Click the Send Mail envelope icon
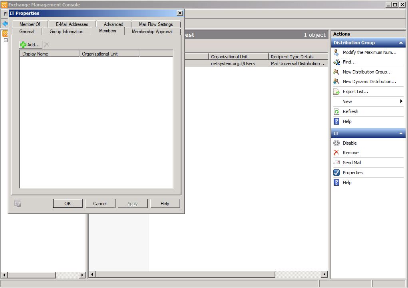 (336, 162)
